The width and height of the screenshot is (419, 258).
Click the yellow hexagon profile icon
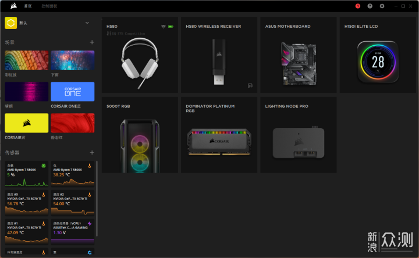click(10, 23)
